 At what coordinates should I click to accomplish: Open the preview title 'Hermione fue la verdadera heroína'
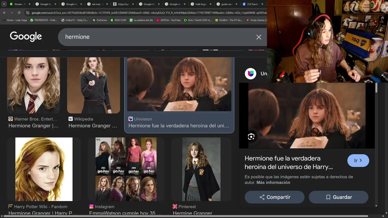coord(289,163)
